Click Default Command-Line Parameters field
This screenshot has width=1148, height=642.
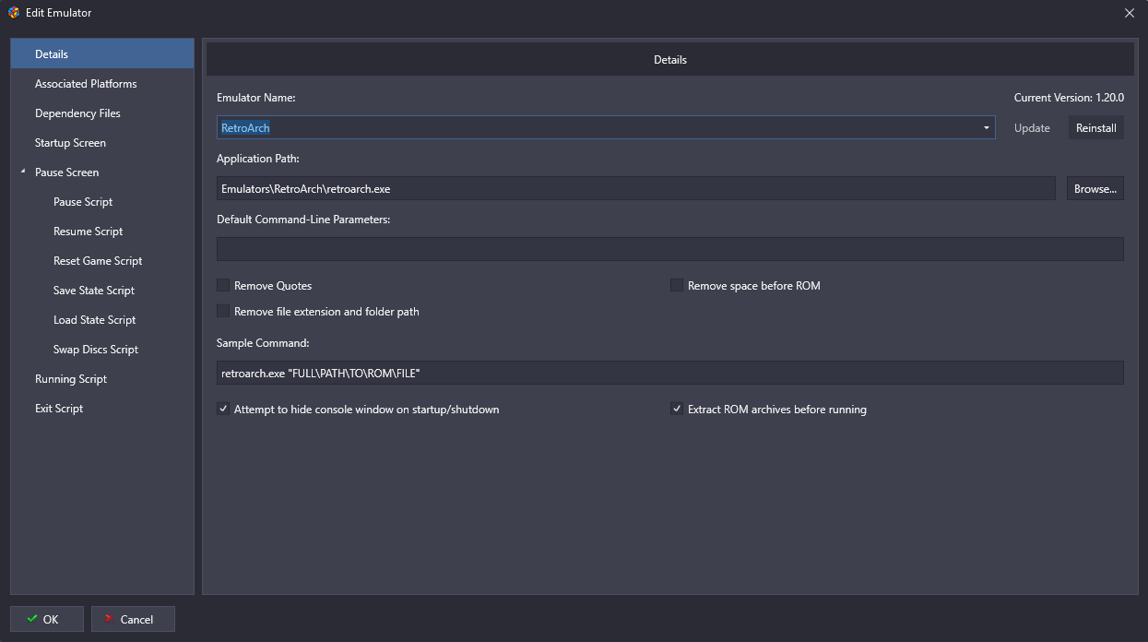[x=669, y=249]
